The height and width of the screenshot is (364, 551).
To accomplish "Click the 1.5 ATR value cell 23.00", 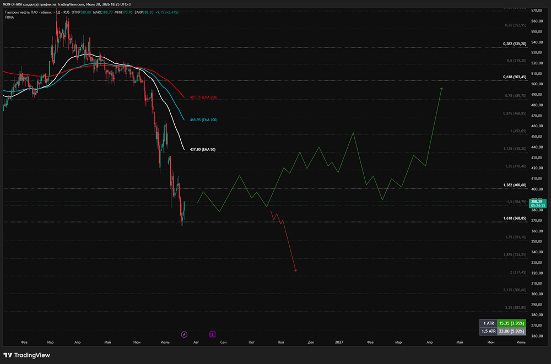I will pos(511,332).
